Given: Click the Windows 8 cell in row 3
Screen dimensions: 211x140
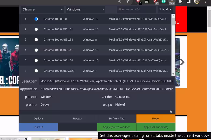Looking at the screenshot, I should tap(90, 40).
